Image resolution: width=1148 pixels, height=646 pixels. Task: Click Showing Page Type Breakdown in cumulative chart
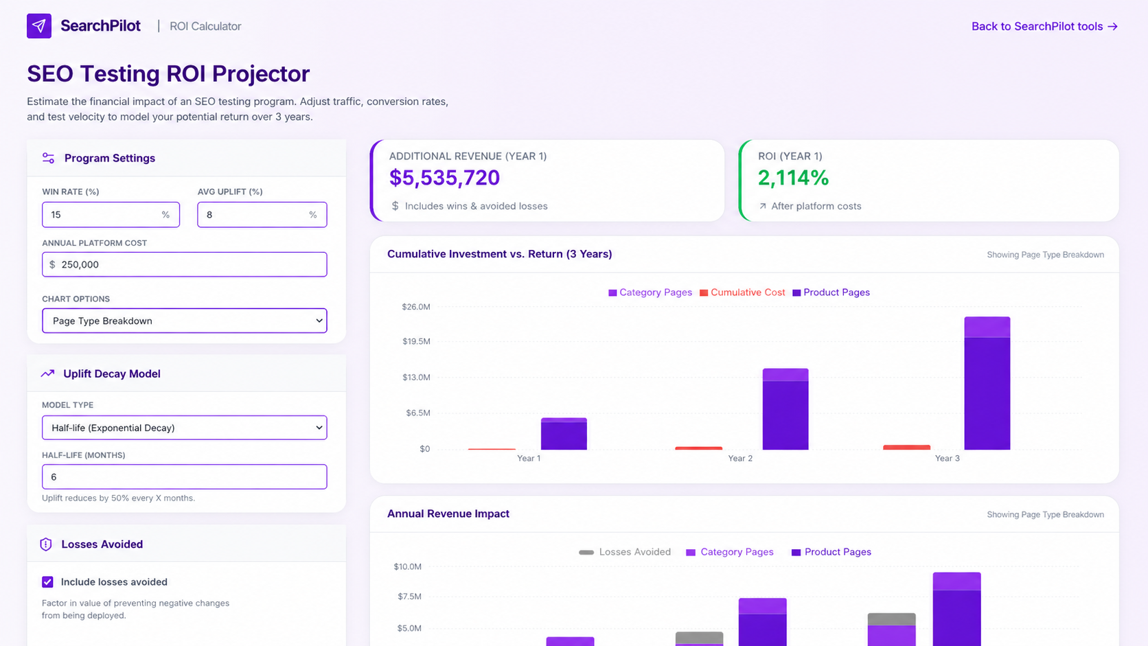click(1045, 255)
